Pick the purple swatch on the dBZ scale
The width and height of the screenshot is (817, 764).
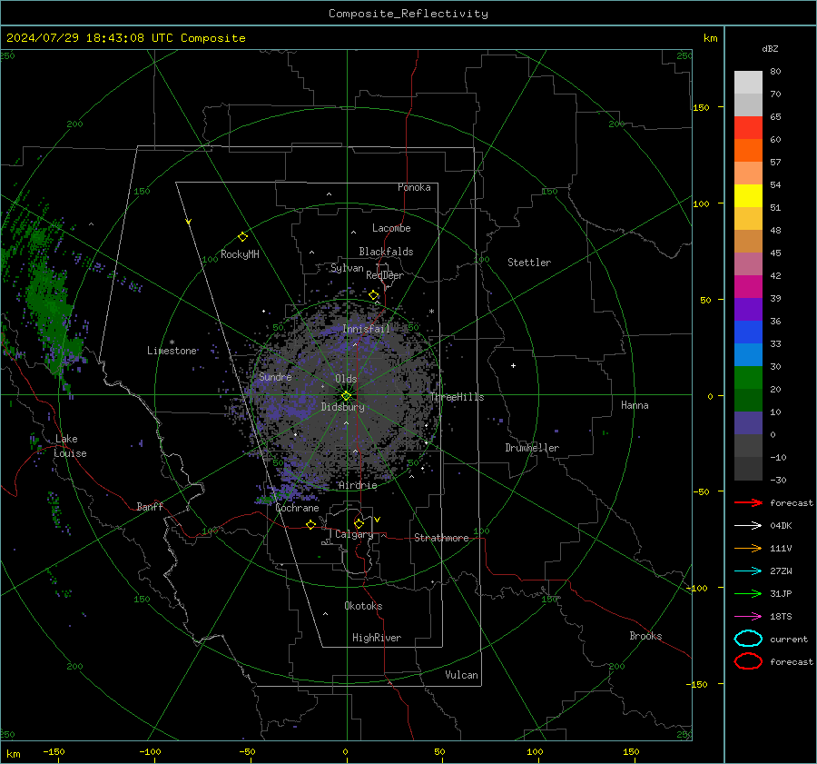(748, 309)
